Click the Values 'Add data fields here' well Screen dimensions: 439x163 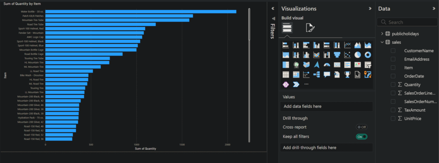tap(326, 106)
